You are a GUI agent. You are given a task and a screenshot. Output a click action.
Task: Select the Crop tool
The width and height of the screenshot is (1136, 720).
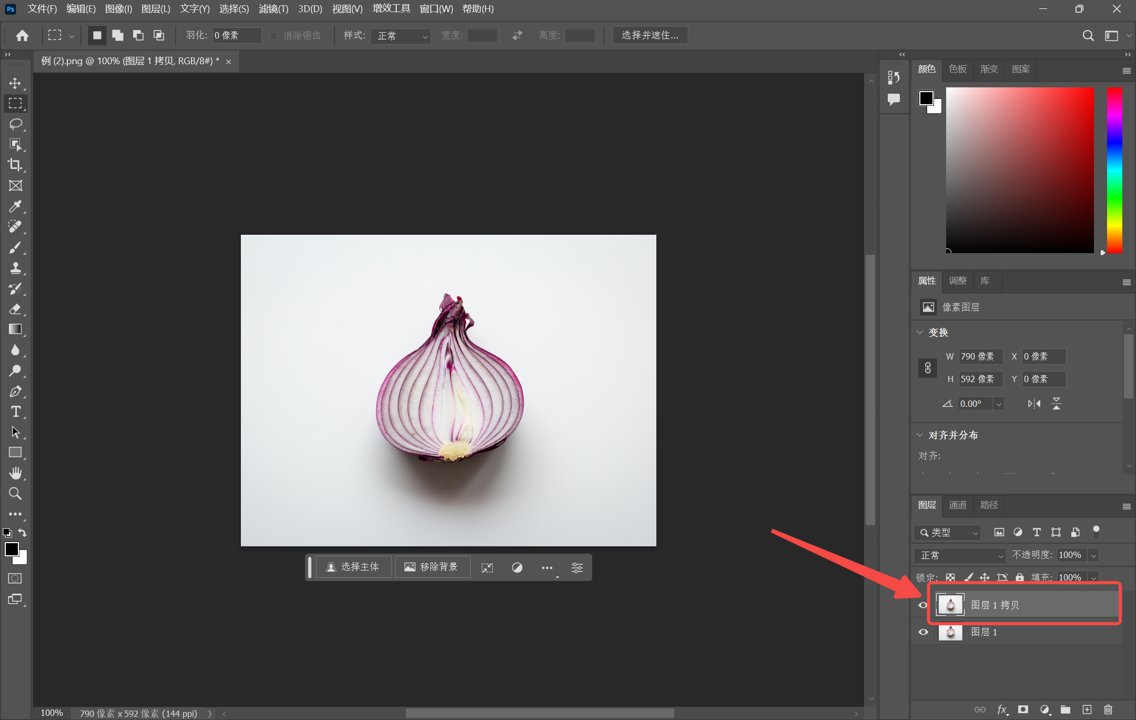[15, 165]
